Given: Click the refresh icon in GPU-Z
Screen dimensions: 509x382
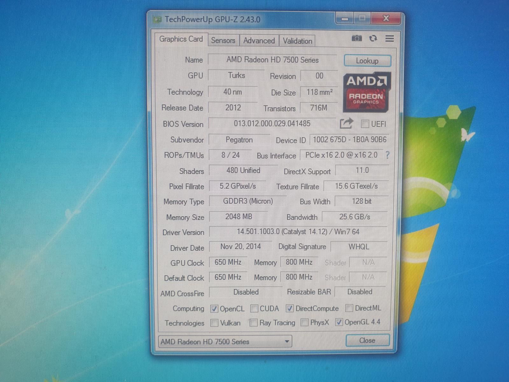Looking at the screenshot, I should pyautogui.click(x=373, y=39).
